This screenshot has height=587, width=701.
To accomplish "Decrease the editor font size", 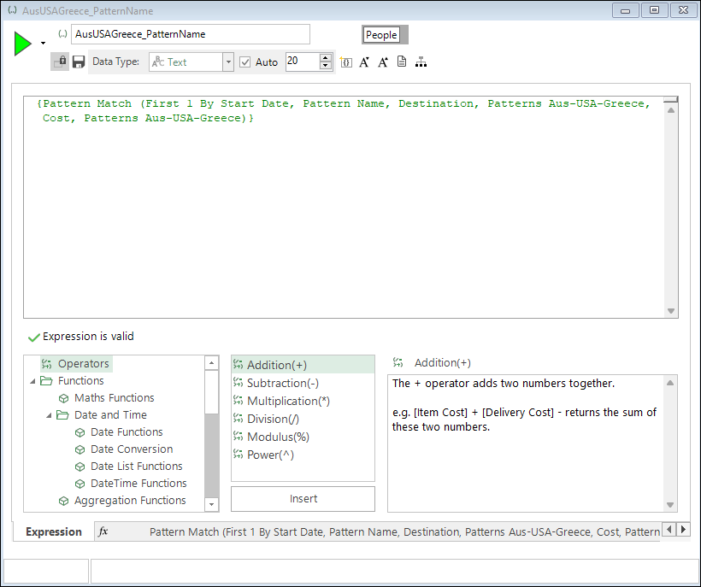I will (x=364, y=62).
